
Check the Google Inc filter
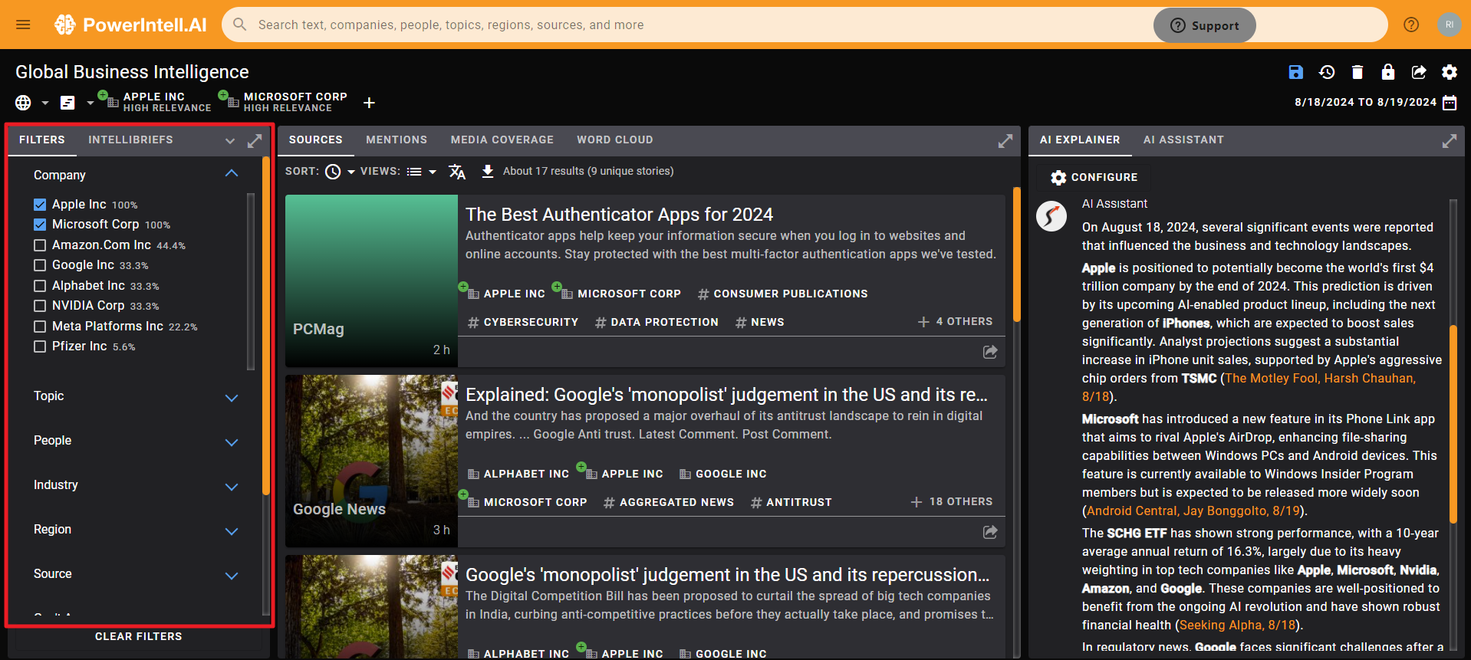click(40, 265)
